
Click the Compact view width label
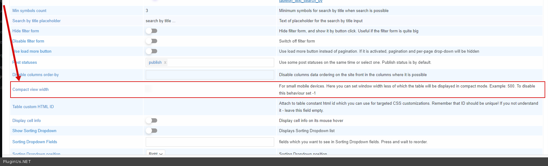tap(31, 90)
